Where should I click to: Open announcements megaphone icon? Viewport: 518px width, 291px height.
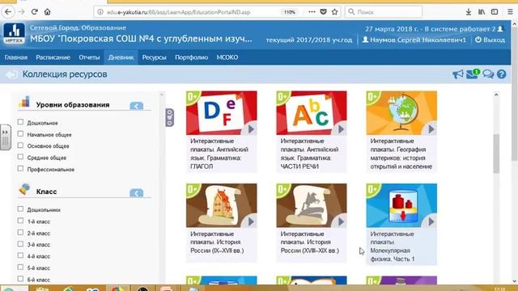coord(458,74)
